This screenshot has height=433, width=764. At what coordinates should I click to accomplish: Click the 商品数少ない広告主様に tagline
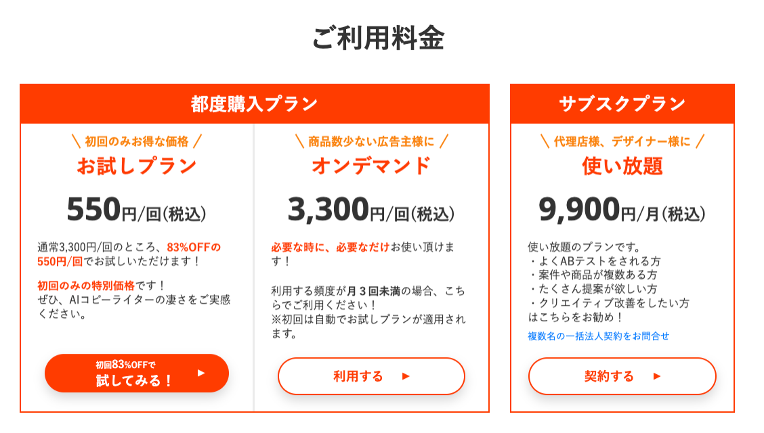click(x=371, y=141)
